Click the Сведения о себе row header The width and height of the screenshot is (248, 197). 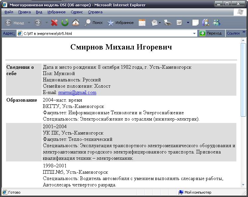(20, 70)
